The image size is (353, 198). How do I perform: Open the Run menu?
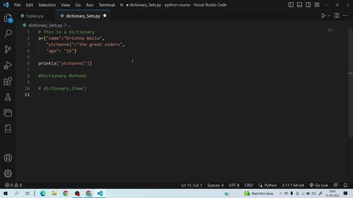pyautogui.click(x=89, y=5)
